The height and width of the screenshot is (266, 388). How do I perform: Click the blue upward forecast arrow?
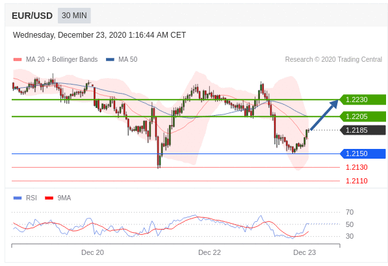point(324,114)
